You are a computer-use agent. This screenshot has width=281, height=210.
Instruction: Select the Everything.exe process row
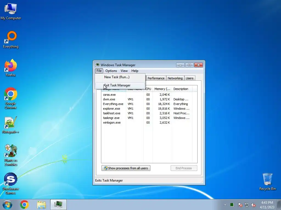[149, 104]
